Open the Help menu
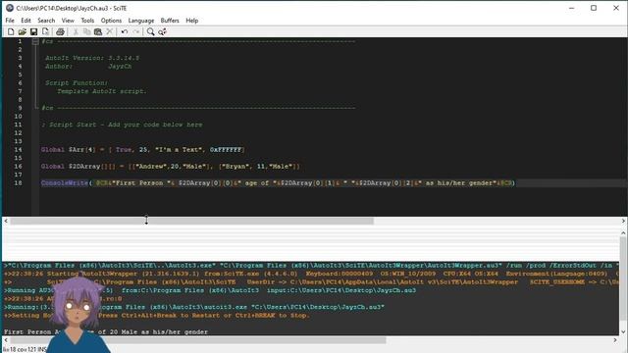The width and height of the screenshot is (628, 353). (192, 21)
